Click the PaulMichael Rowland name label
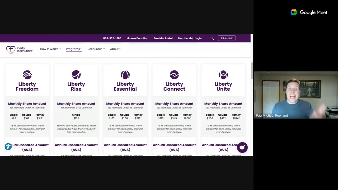Viewport: 338px width, 190px height. (272, 116)
